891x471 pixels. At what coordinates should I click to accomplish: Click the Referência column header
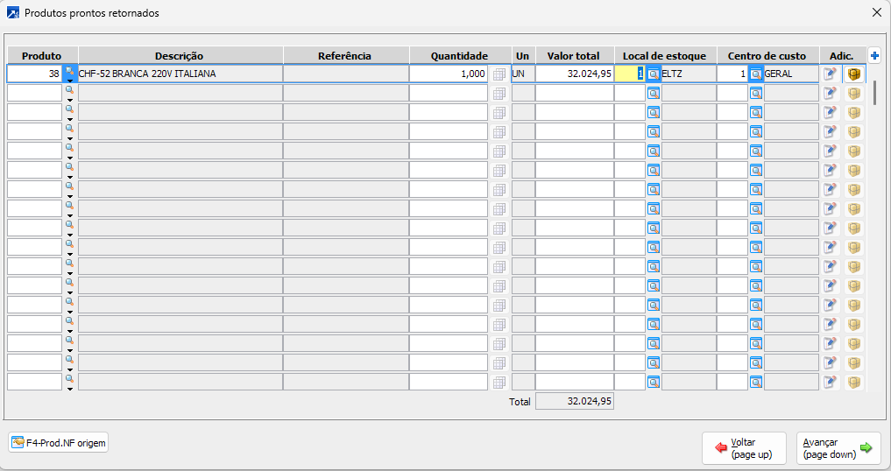pos(345,56)
